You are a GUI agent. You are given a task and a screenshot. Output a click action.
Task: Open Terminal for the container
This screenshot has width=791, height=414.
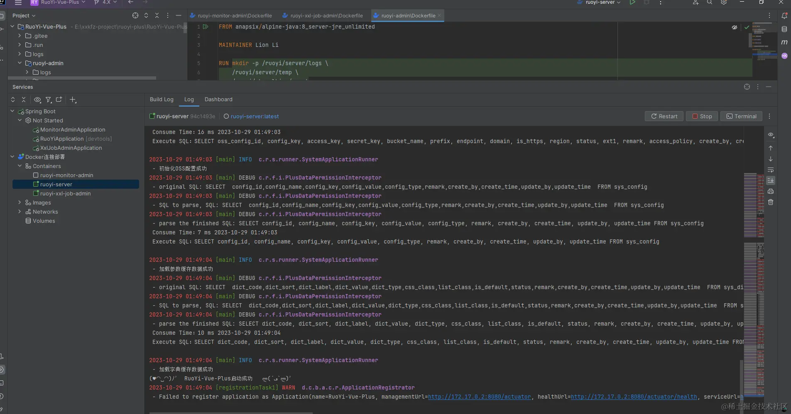pos(742,117)
